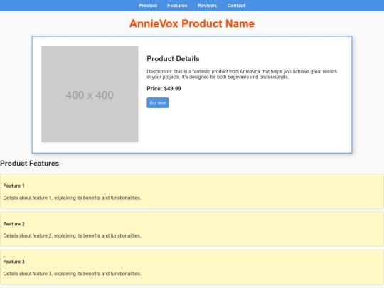Go to the Features nav link
384x288 pixels.
pyautogui.click(x=177, y=6)
